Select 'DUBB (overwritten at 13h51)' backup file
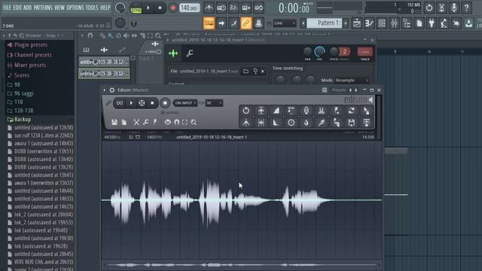 point(40,151)
